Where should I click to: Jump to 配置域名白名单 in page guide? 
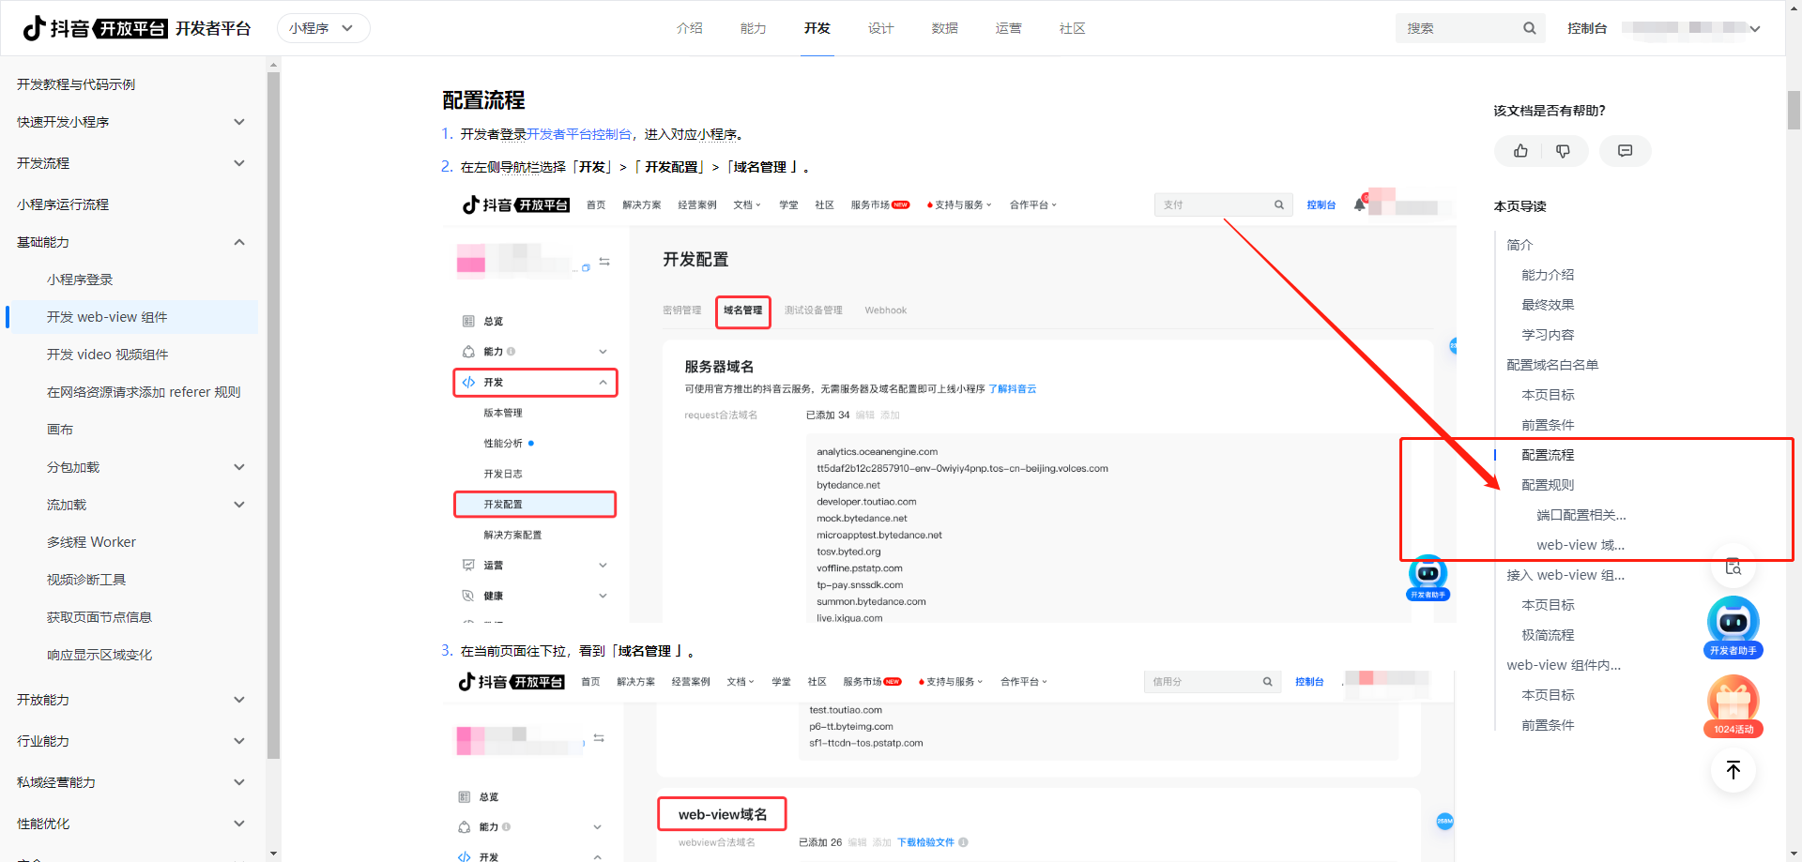(x=1552, y=365)
